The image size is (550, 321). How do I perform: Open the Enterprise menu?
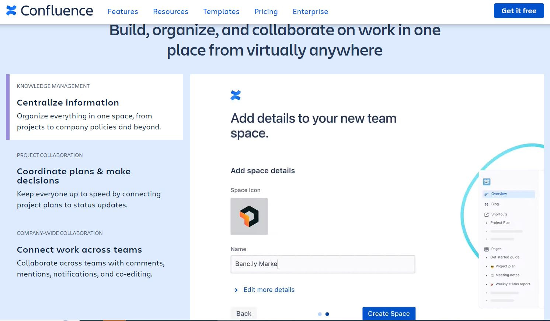tap(310, 11)
